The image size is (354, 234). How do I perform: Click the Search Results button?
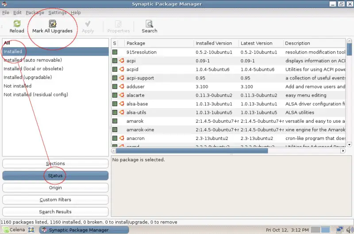pyautogui.click(x=55, y=211)
